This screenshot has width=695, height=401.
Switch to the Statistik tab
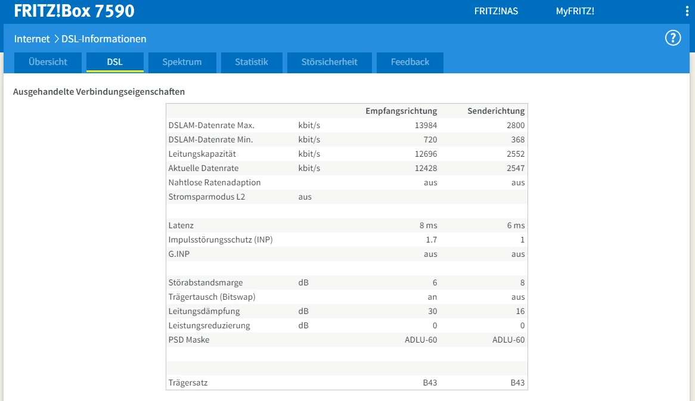tap(251, 62)
